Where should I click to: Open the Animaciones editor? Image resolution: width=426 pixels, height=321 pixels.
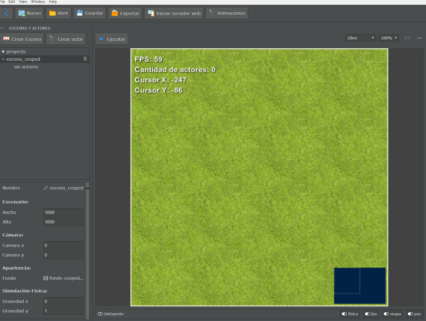click(227, 13)
